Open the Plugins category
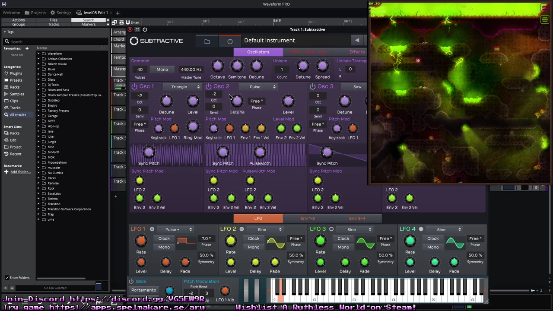This screenshot has height=311, width=553. click(x=16, y=73)
